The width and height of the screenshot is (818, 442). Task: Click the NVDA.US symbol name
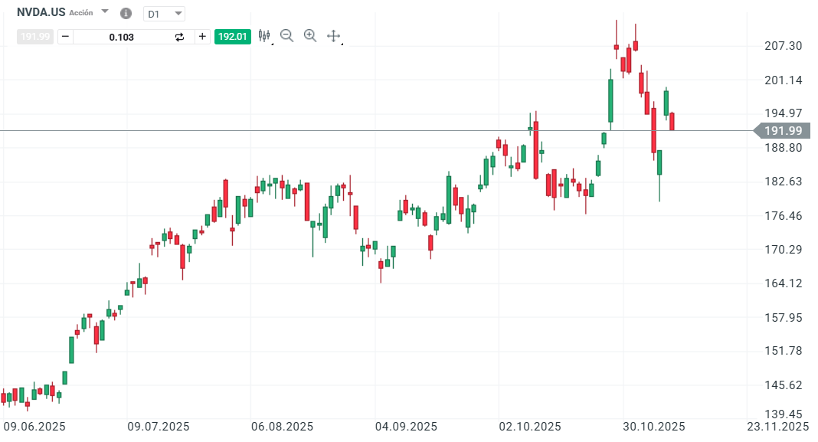(41, 12)
